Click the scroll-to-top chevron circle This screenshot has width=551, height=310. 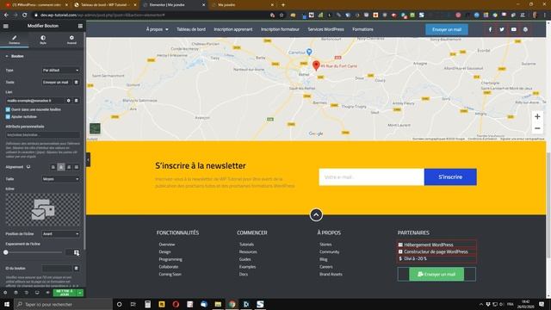pyautogui.click(x=316, y=214)
